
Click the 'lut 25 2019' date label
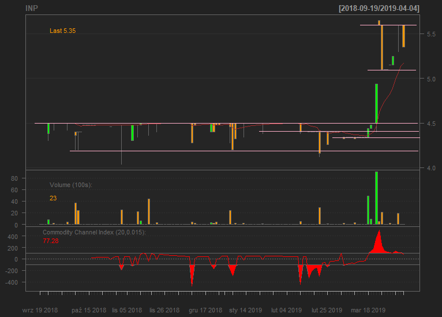327,310
